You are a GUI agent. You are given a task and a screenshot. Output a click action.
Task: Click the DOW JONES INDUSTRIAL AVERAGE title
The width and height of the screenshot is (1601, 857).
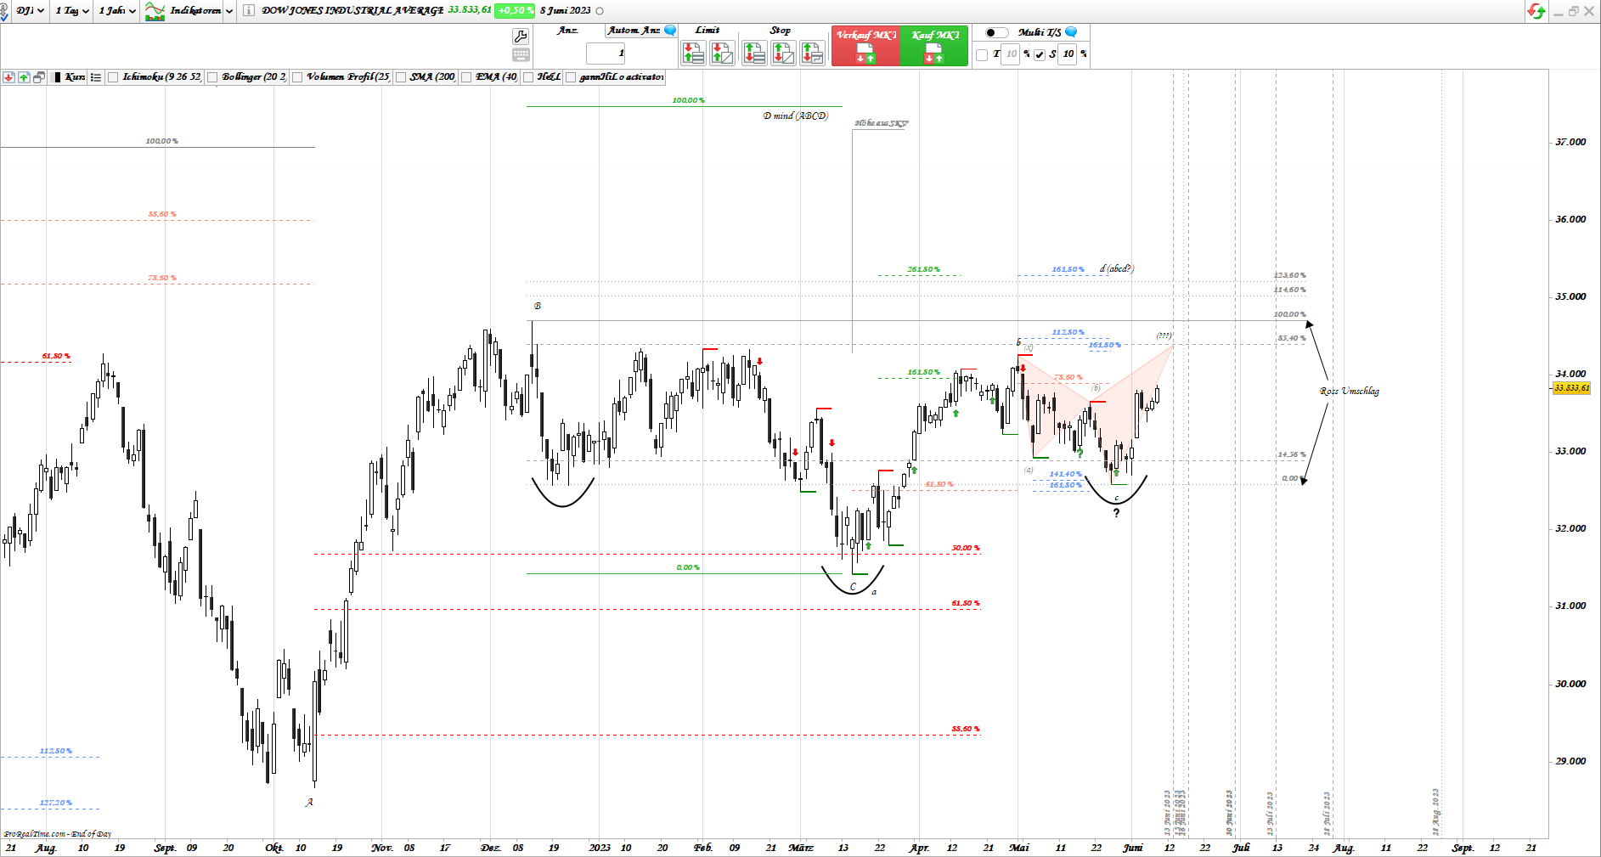click(x=352, y=10)
